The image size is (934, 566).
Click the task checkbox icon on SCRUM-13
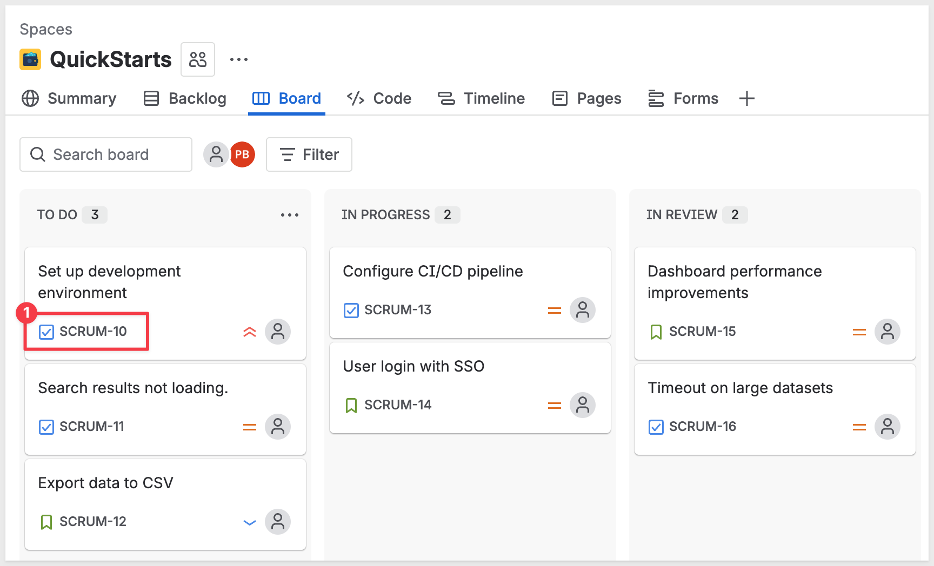click(x=351, y=310)
